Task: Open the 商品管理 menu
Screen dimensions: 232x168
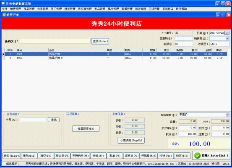Action: tap(29, 9)
